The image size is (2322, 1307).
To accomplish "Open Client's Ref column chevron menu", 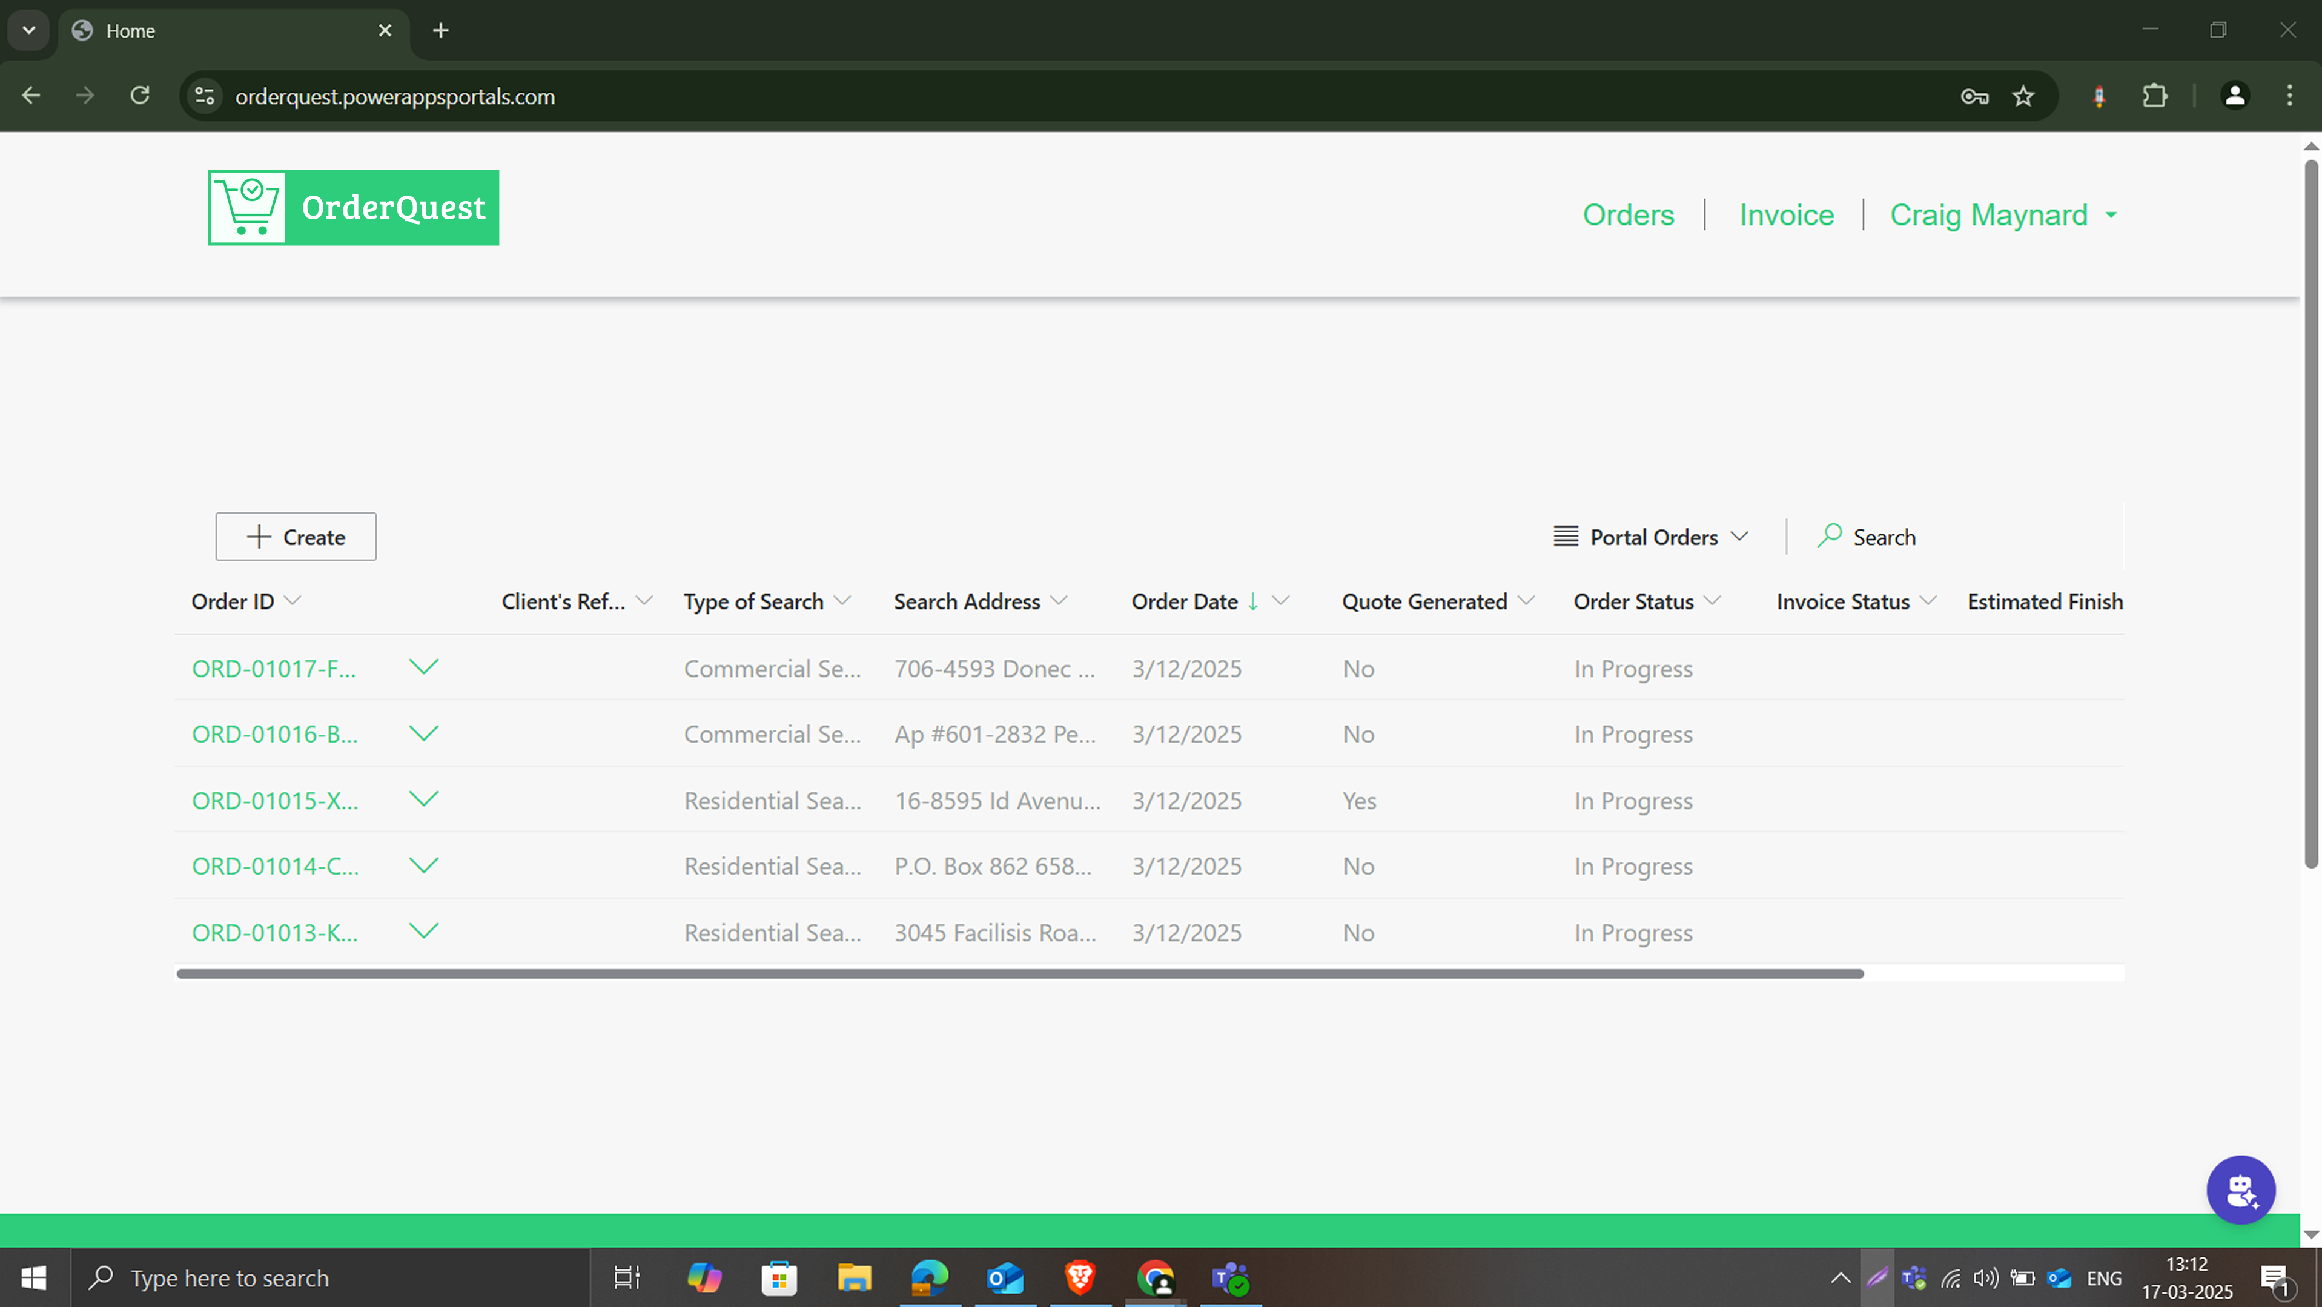I will coord(644,601).
